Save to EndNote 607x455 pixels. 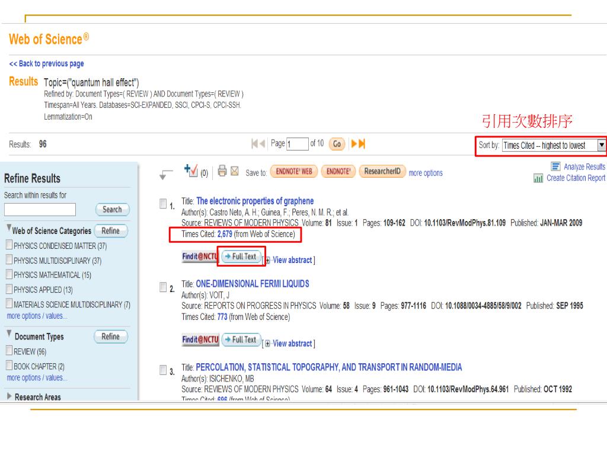tap(338, 171)
